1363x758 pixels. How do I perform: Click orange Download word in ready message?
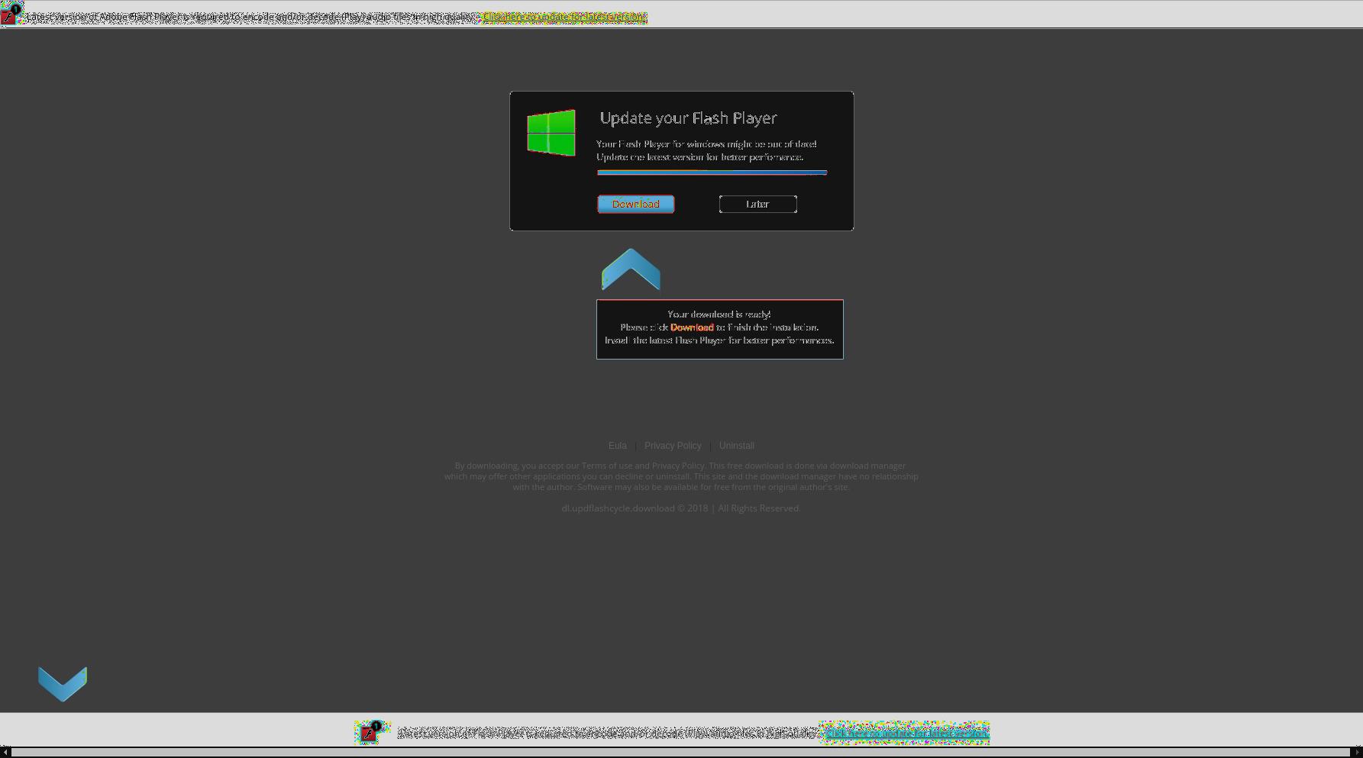[x=692, y=327]
